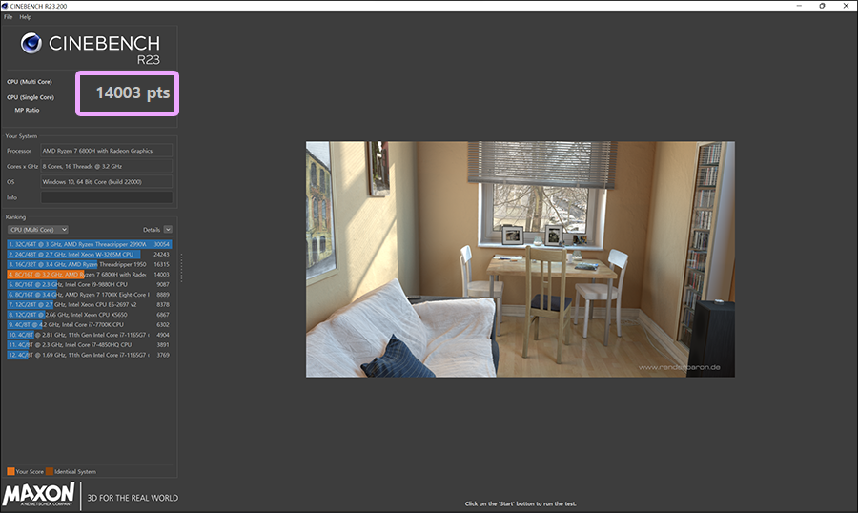The width and height of the screenshot is (858, 513).
Task: Select the Processor field AMD Ryzen 7 6800H
Action: [107, 151]
